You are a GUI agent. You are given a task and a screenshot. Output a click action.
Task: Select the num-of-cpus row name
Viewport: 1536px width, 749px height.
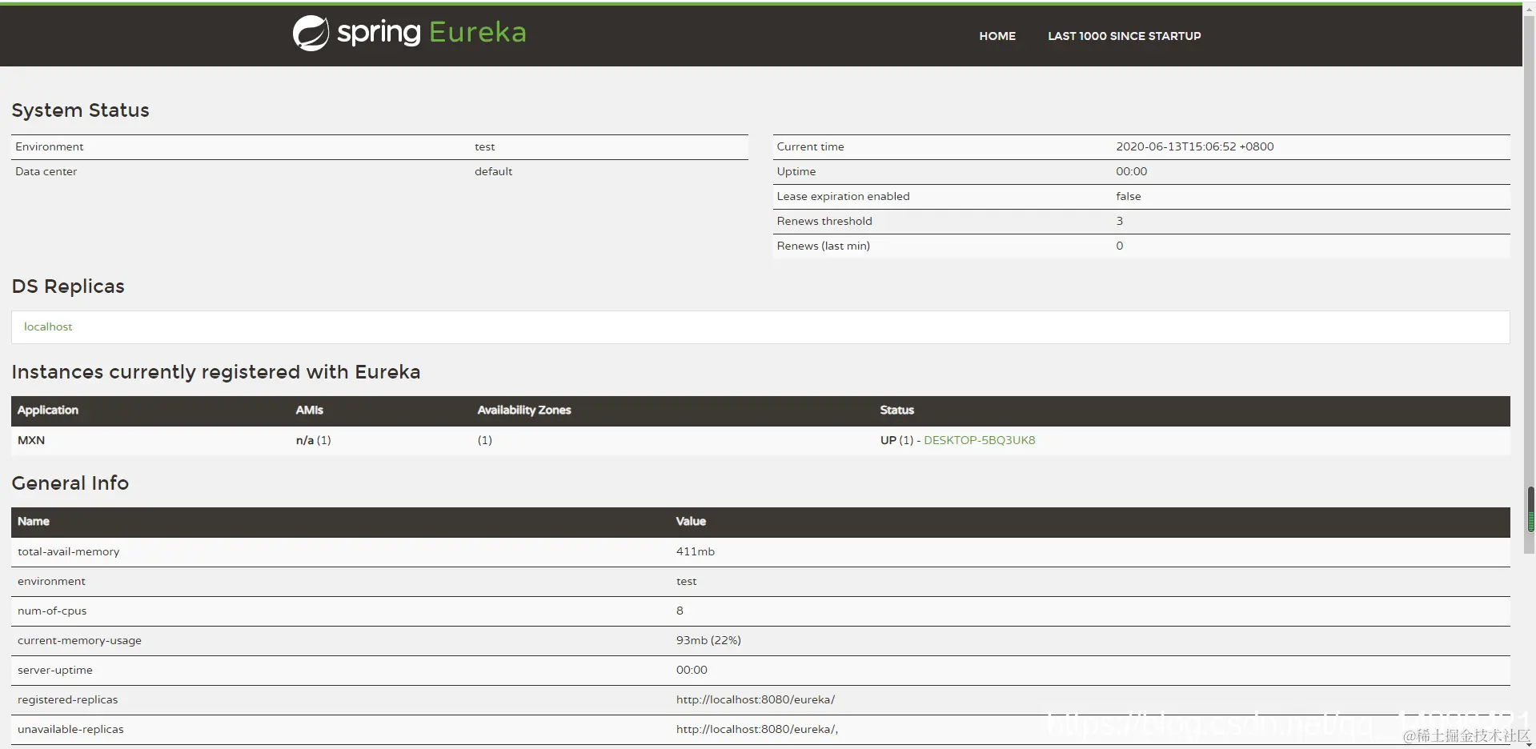click(x=52, y=611)
